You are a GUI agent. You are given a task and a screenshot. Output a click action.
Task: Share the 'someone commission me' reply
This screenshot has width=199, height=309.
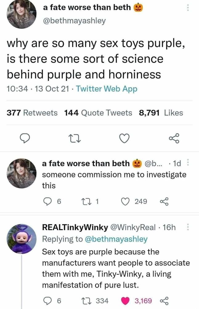(164, 201)
